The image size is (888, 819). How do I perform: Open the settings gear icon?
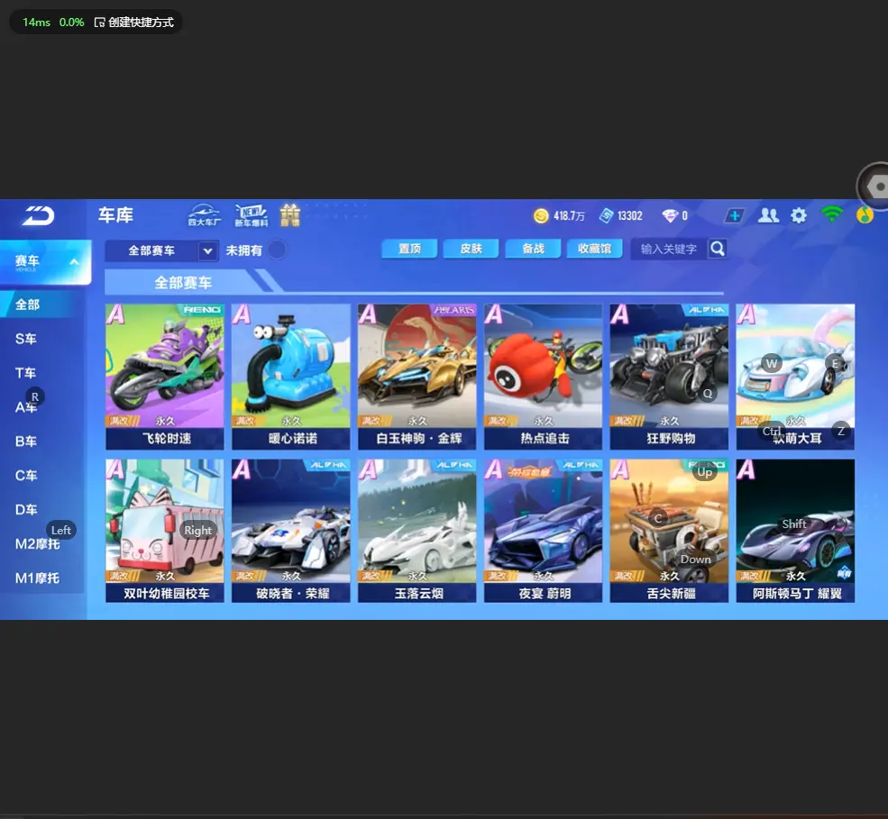[x=799, y=215]
